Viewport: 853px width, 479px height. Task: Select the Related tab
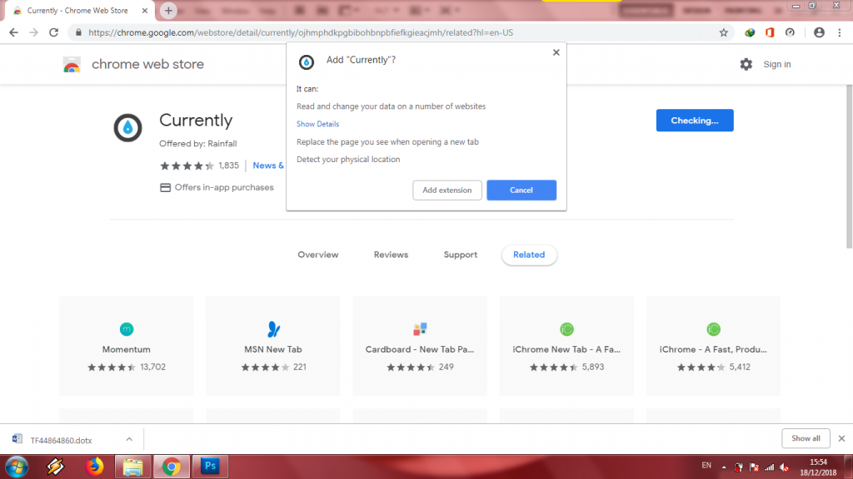529,254
